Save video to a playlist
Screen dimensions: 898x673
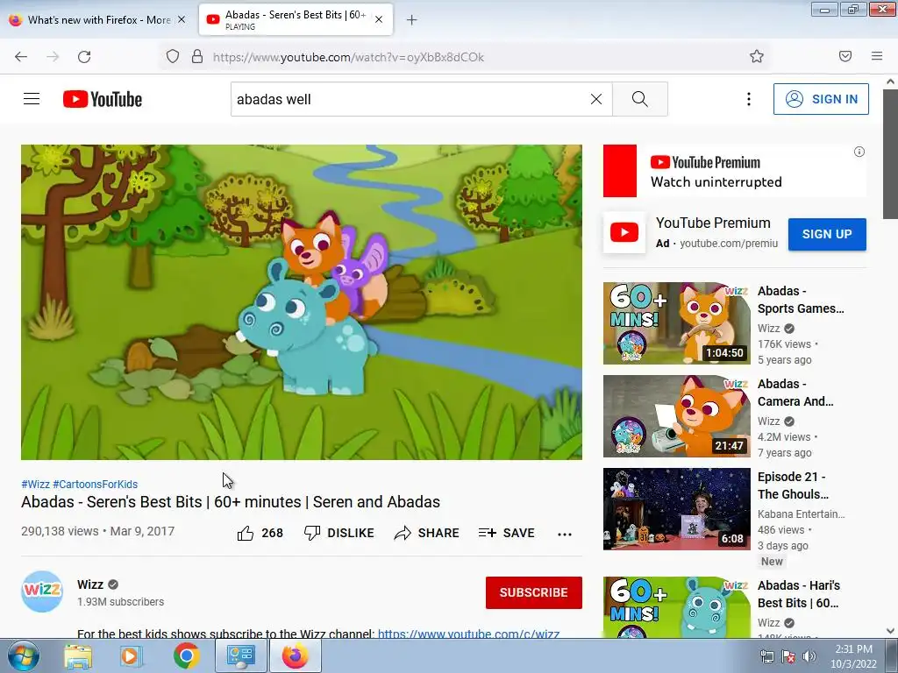pos(506,533)
